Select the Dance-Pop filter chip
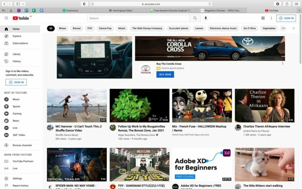The height and width of the screenshot is (189, 302). coord(105,28)
